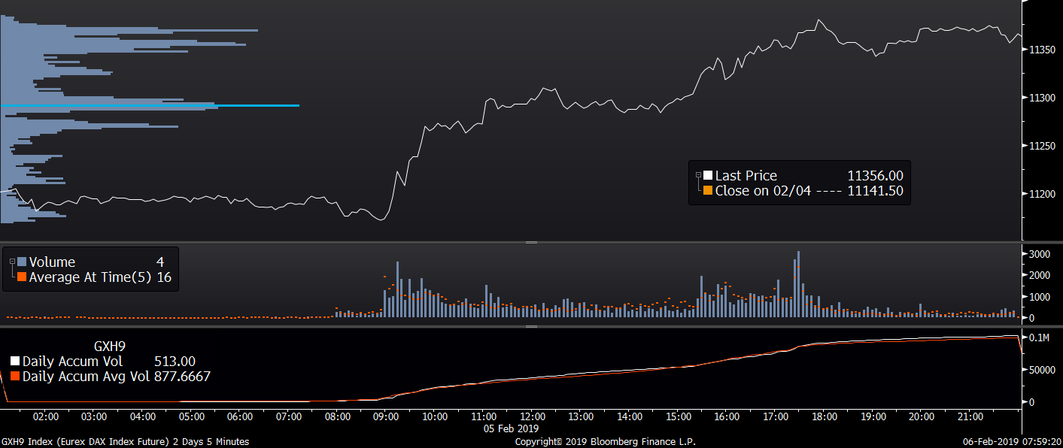Click the 14:00 time axis label
This screenshot has height=448, width=1063.
pos(630,416)
